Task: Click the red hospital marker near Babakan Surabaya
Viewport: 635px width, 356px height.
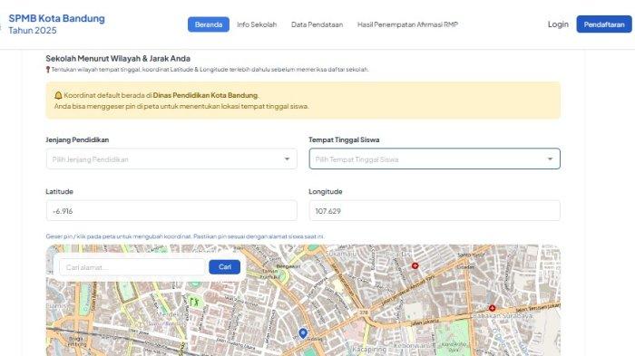Action: pyautogui.click(x=492, y=308)
